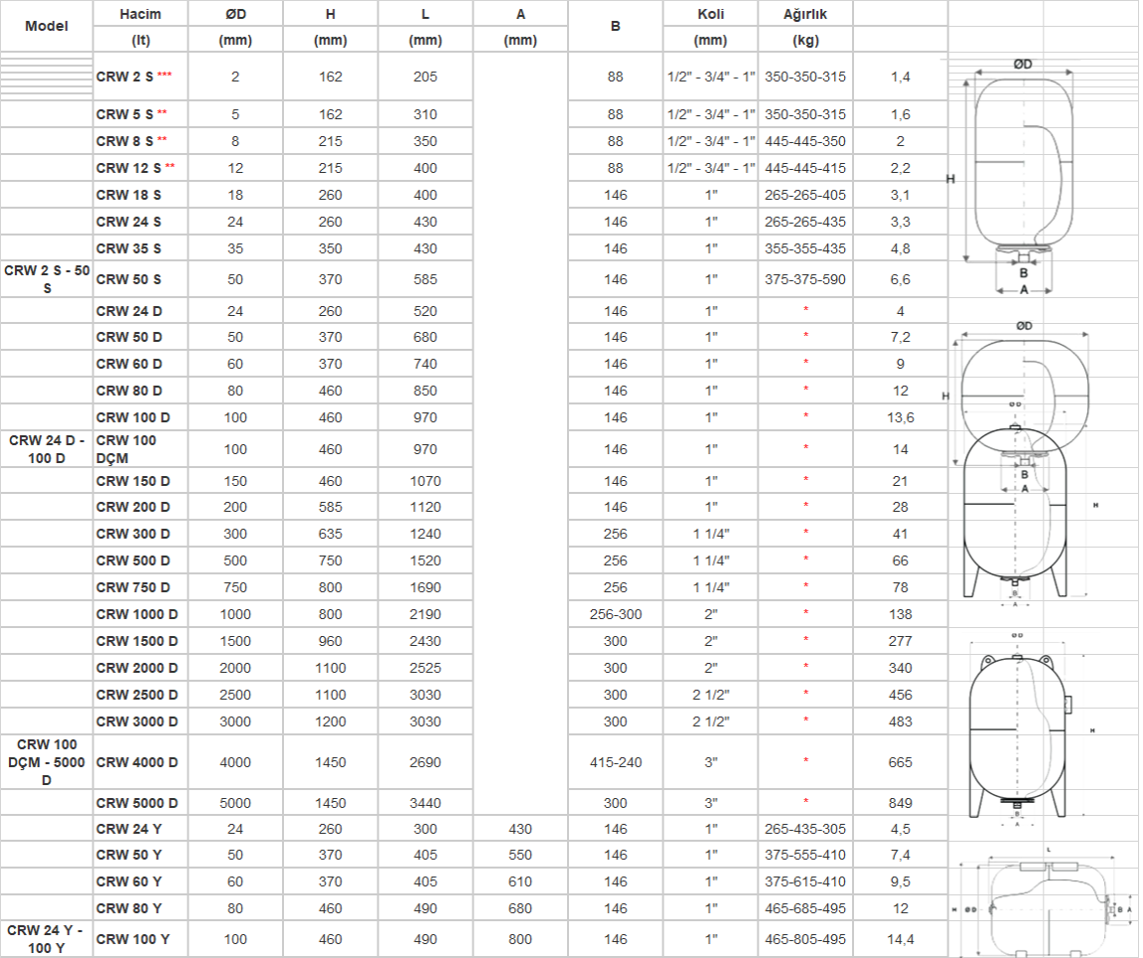The width and height of the screenshot is (1143, 958).
Task: Click the "(kg)" unit label
Action: coord(805,40)
